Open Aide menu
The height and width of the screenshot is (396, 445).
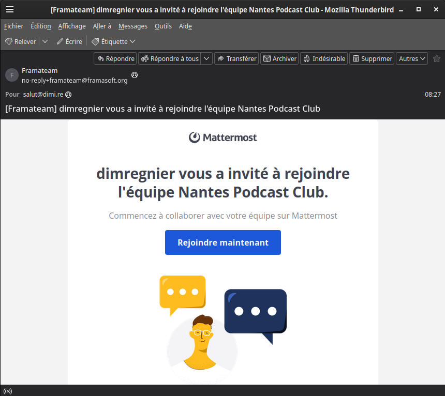[x=185, y=26]
